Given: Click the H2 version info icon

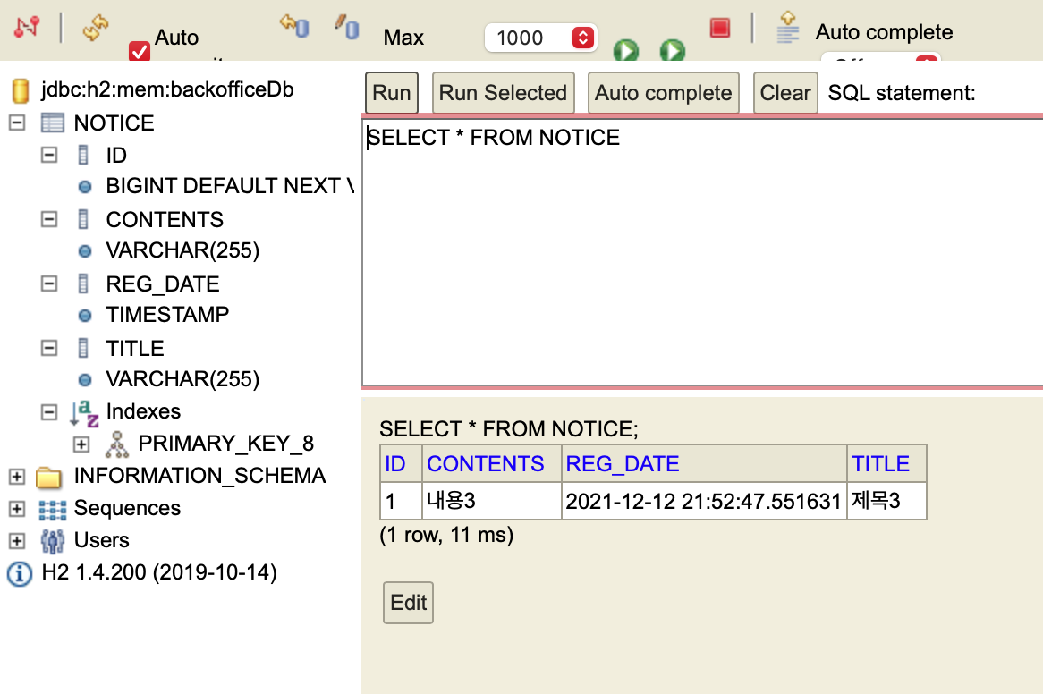Looking at the screenshot, I should point(20,573).
